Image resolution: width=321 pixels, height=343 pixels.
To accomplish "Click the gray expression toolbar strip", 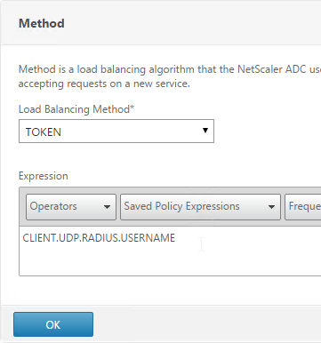I will click(170, 207).
